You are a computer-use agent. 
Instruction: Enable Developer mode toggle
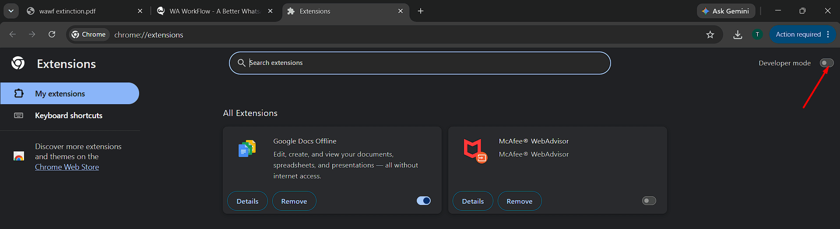pos(826,63)
